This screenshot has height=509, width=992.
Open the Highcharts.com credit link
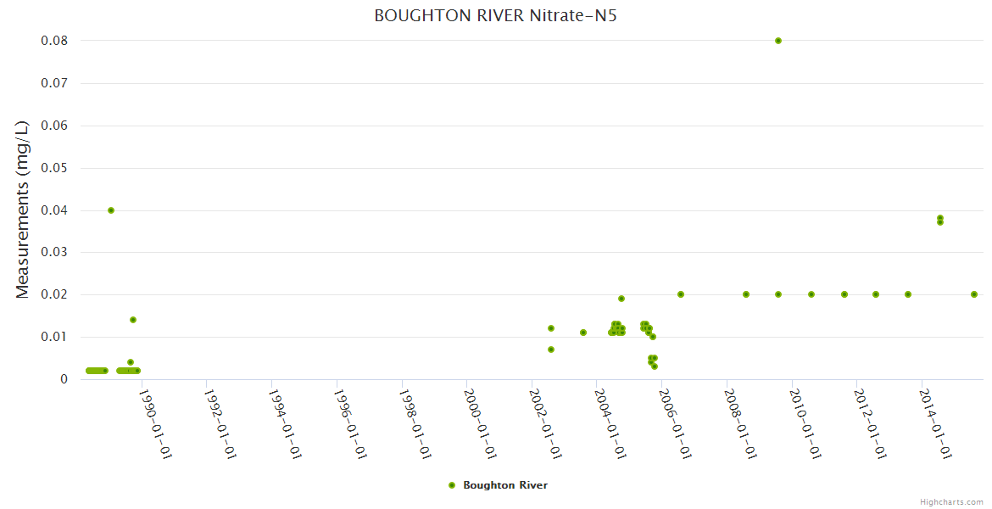951,501
